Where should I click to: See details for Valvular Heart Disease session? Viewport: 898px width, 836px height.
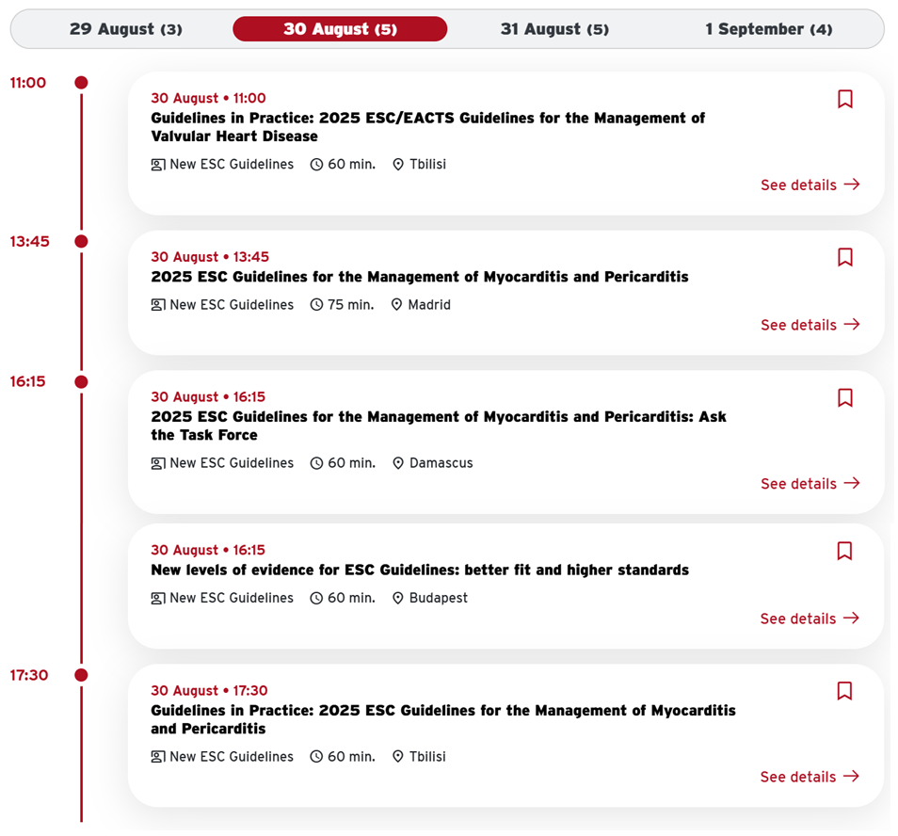(x=810, y=185)
